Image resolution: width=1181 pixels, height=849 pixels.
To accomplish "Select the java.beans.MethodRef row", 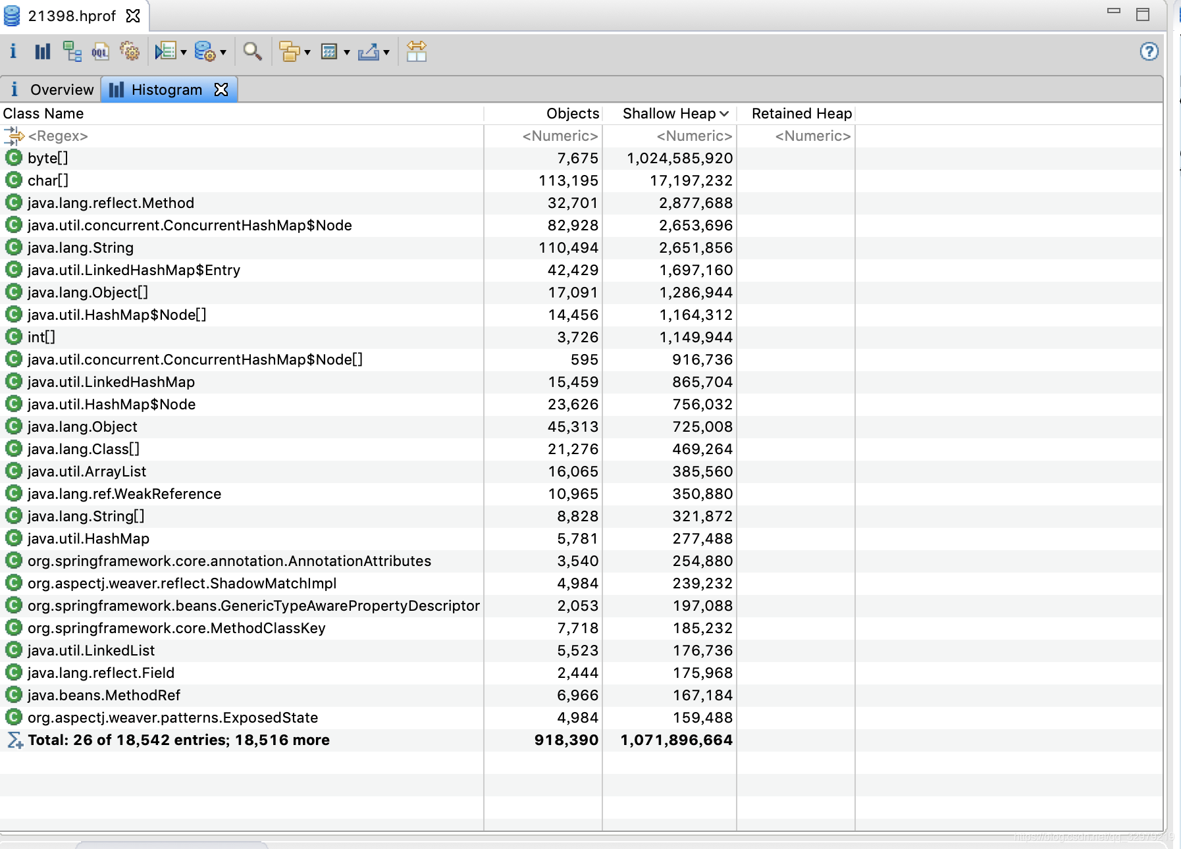I will pyautogui.click(x=581, y=696).
